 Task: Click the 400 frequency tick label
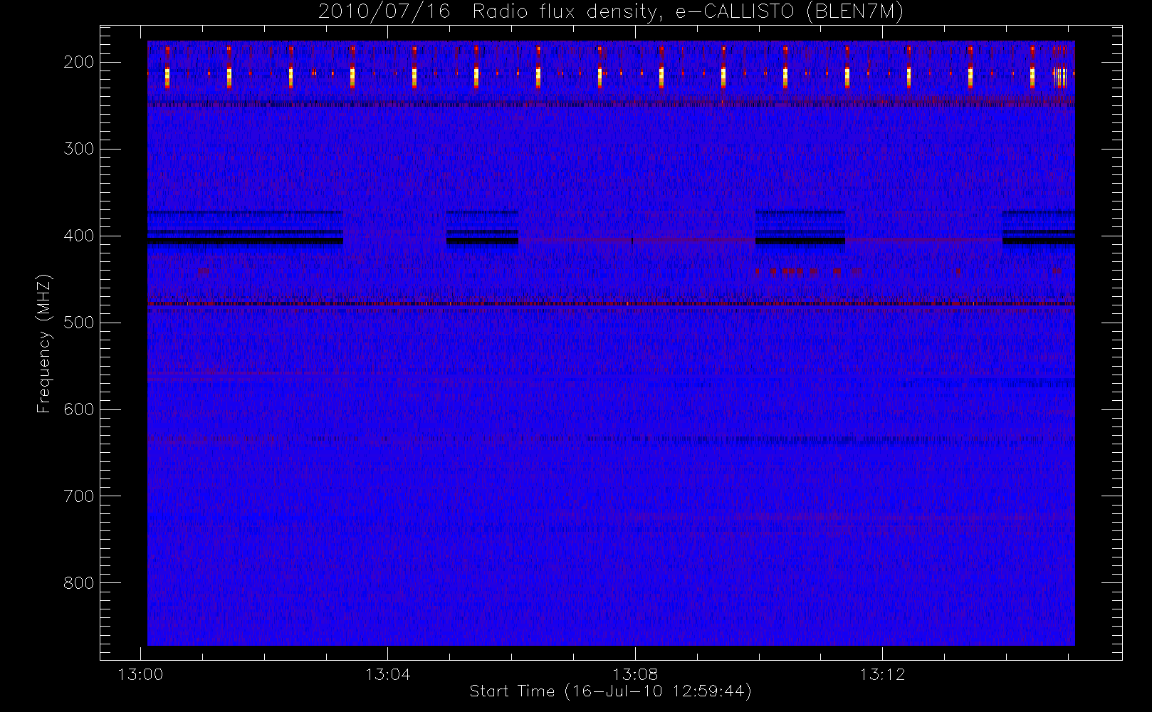point(79,236)
